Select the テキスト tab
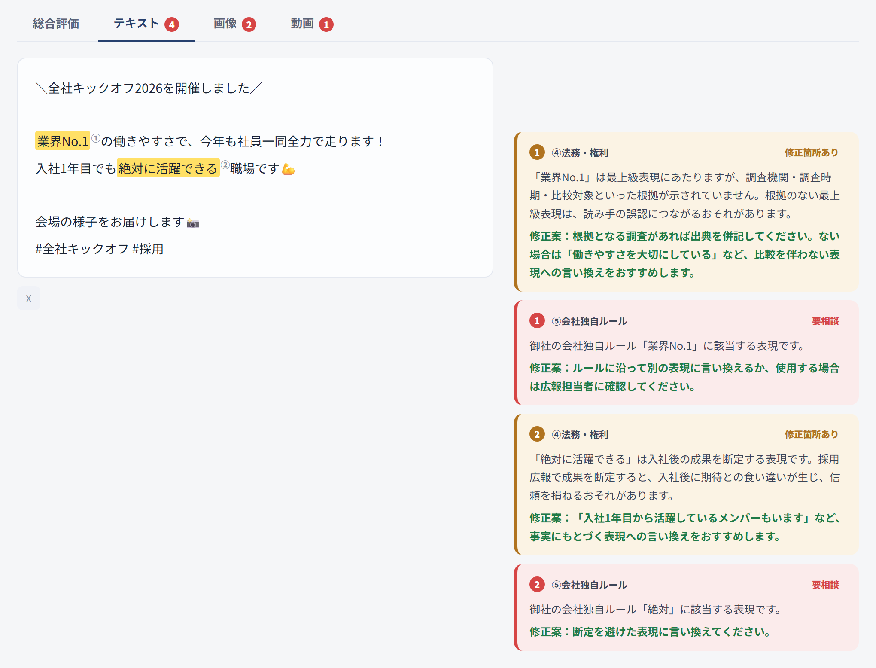876x668 pixels. 146,24
